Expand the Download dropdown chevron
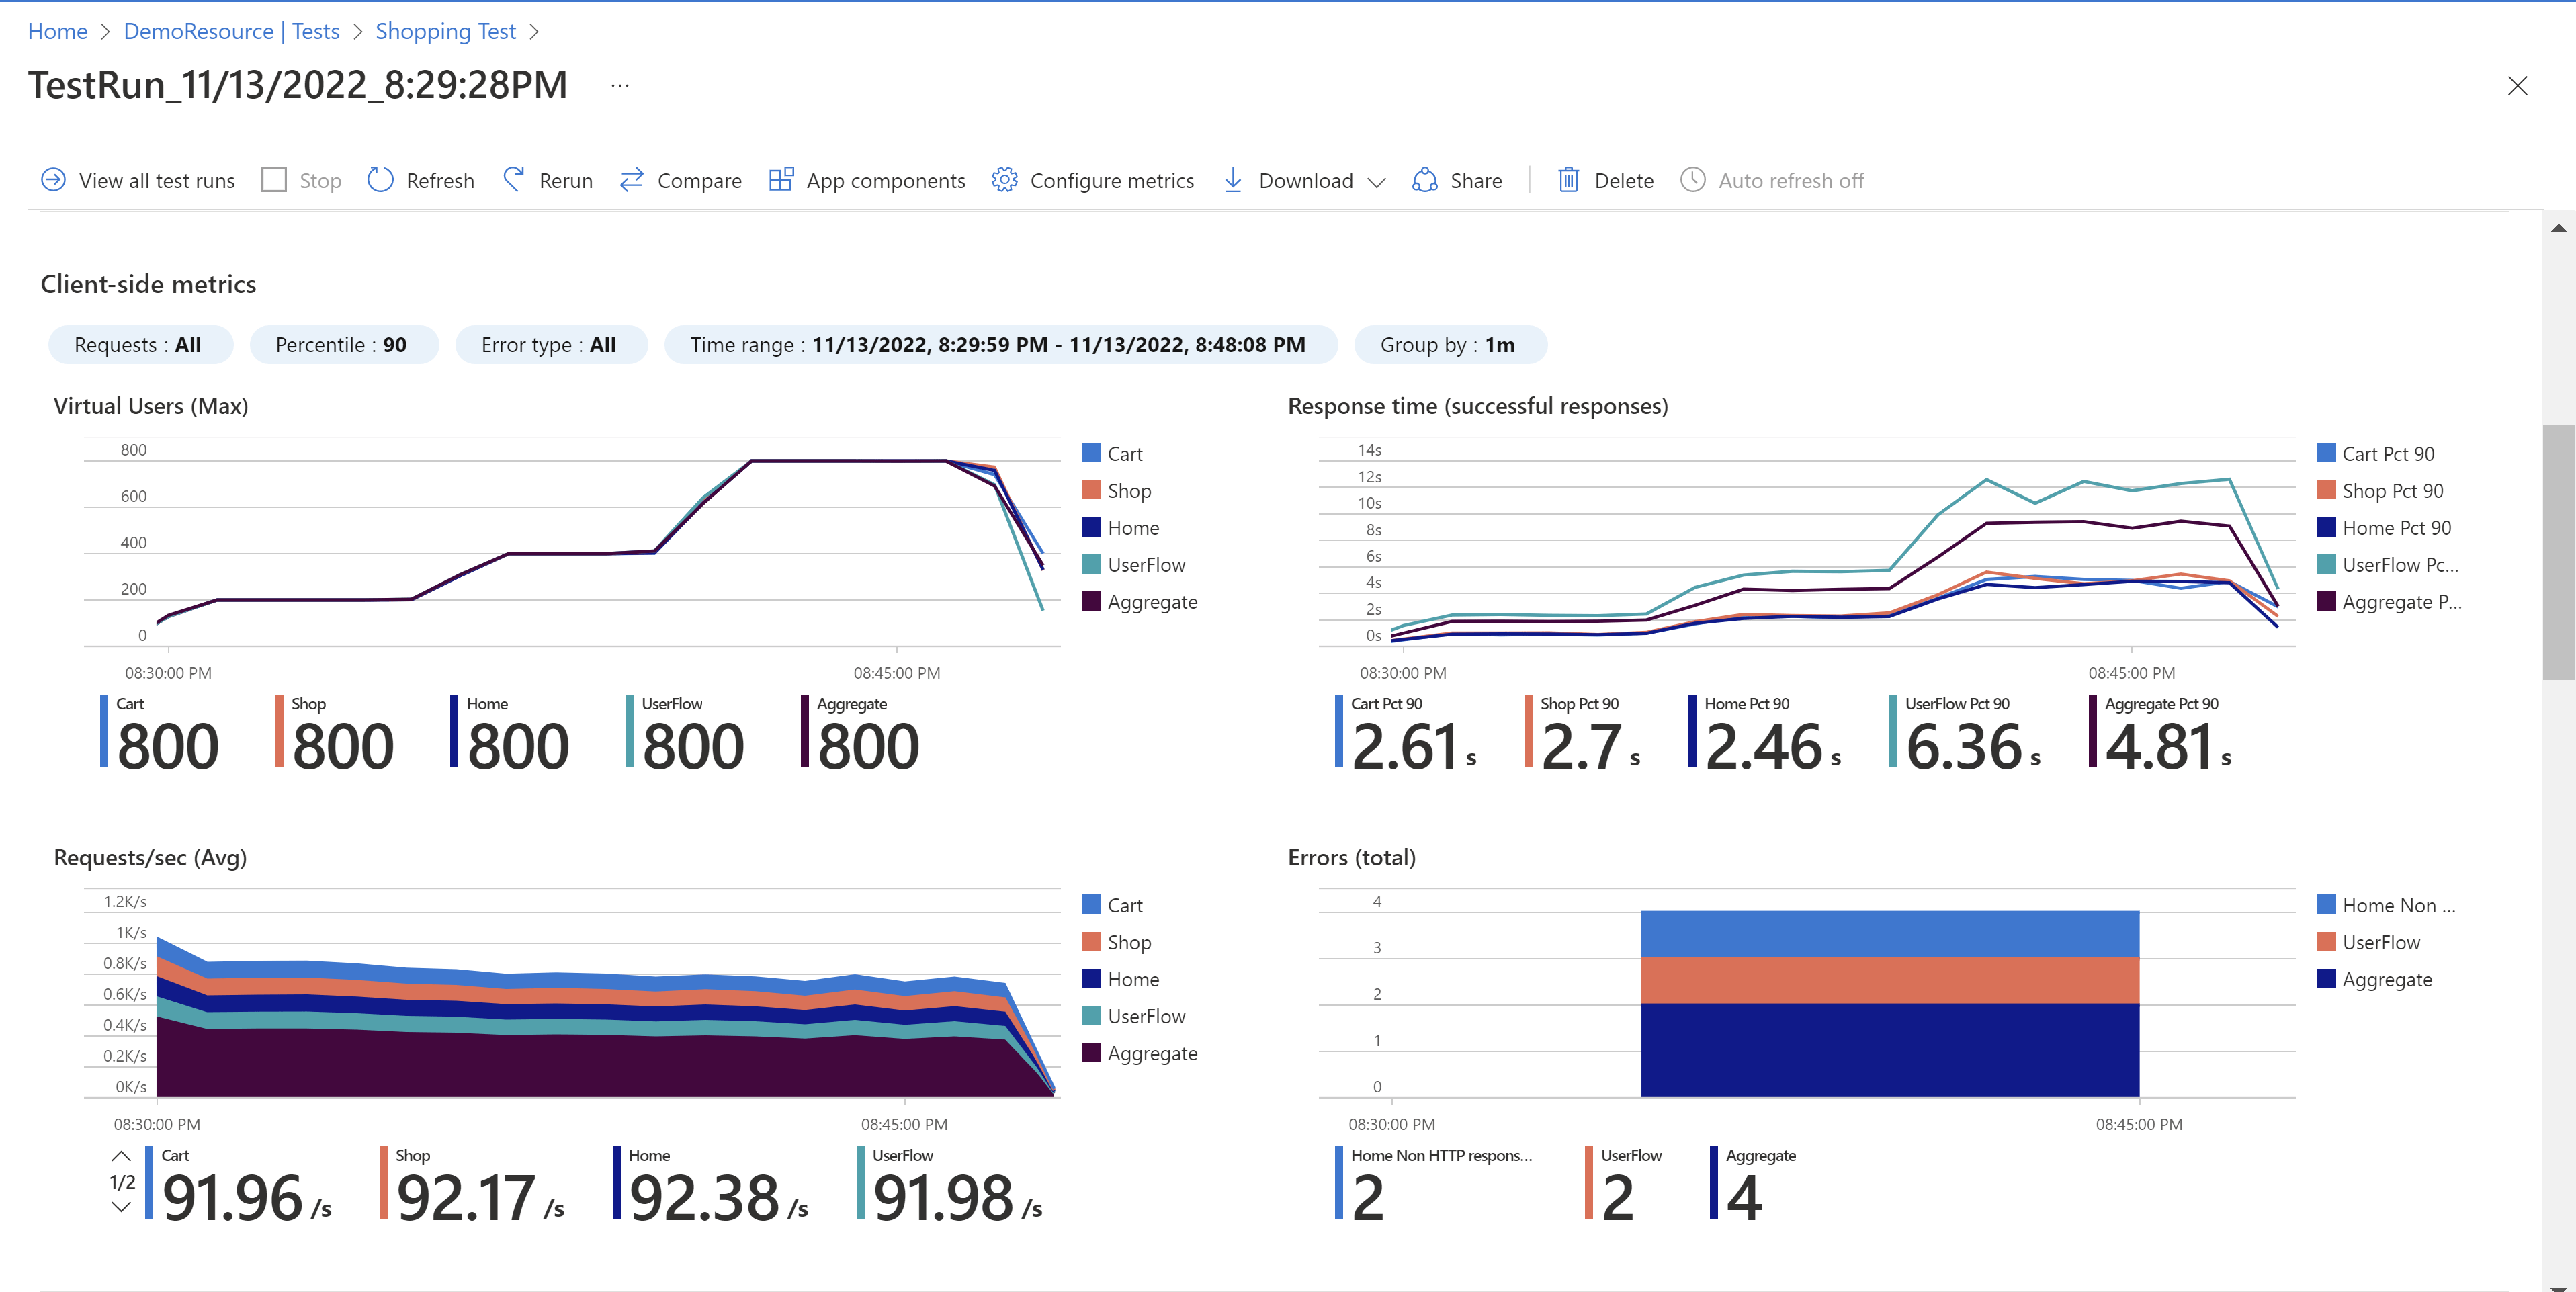Screen dimensions: 2576x1292 click(x=1377, y=182)
